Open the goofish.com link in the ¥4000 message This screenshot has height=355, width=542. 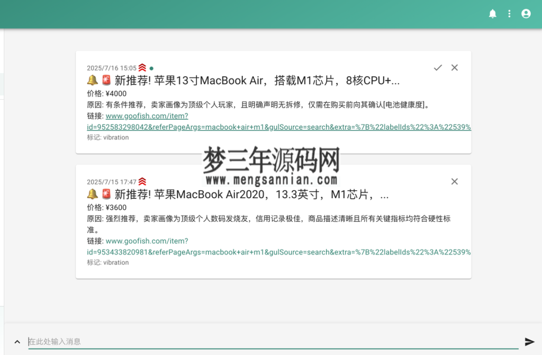tap(147, 116)
